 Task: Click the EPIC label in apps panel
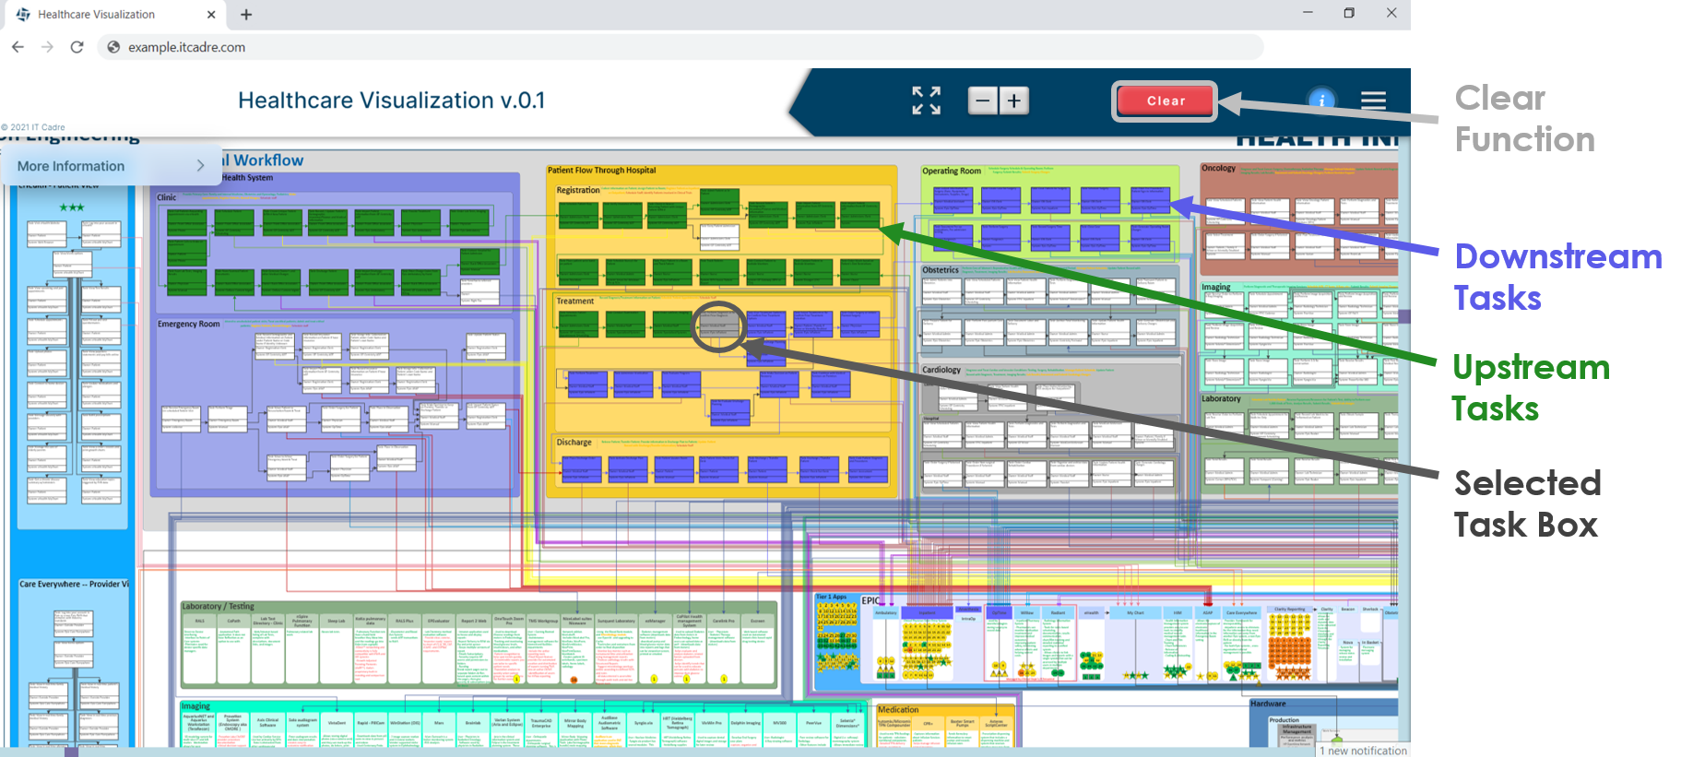pyautogui.click(x=870, y=600)
